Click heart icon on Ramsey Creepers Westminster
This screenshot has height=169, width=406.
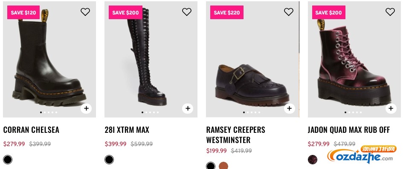[x=289, y=11]
